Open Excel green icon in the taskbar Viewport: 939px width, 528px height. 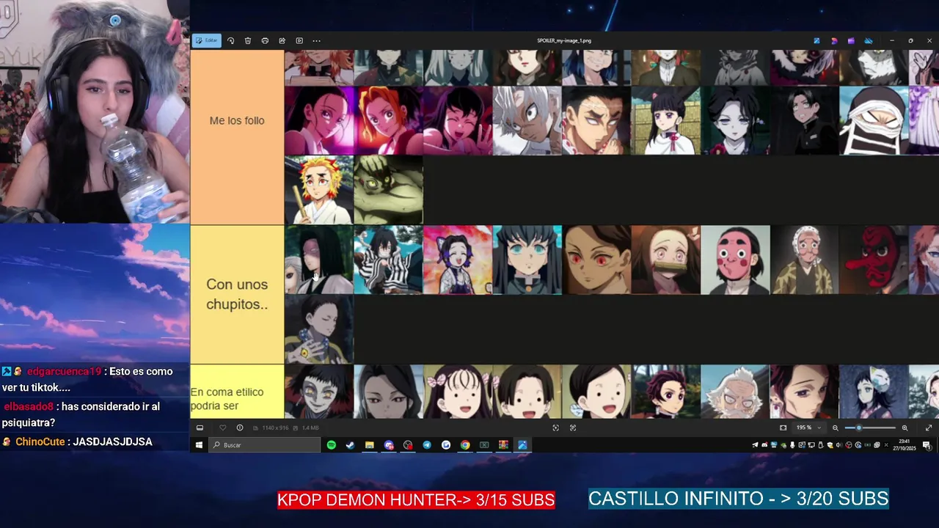484,445
